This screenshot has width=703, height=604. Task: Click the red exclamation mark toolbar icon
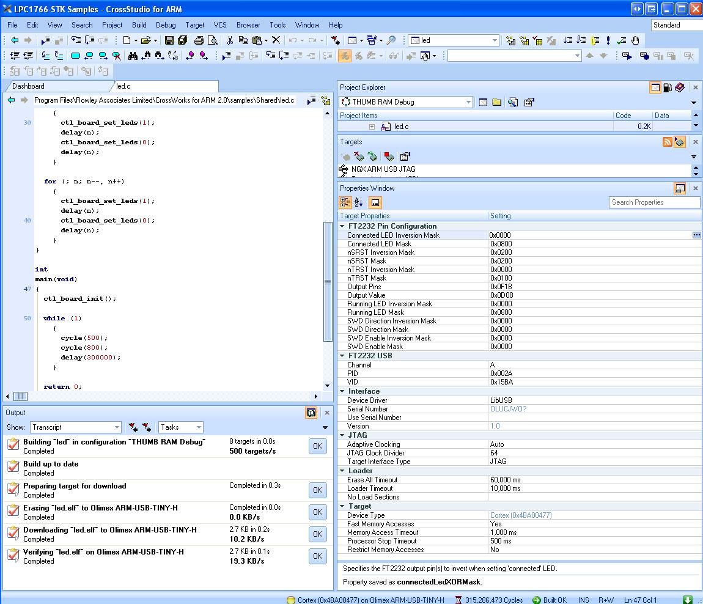608,40
